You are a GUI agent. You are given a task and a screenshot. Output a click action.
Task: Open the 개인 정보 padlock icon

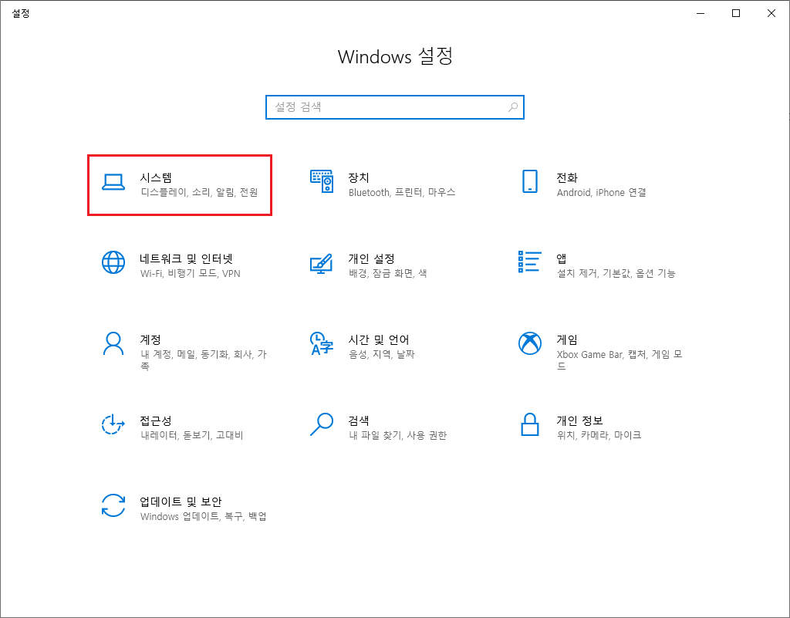click(529, 424)
